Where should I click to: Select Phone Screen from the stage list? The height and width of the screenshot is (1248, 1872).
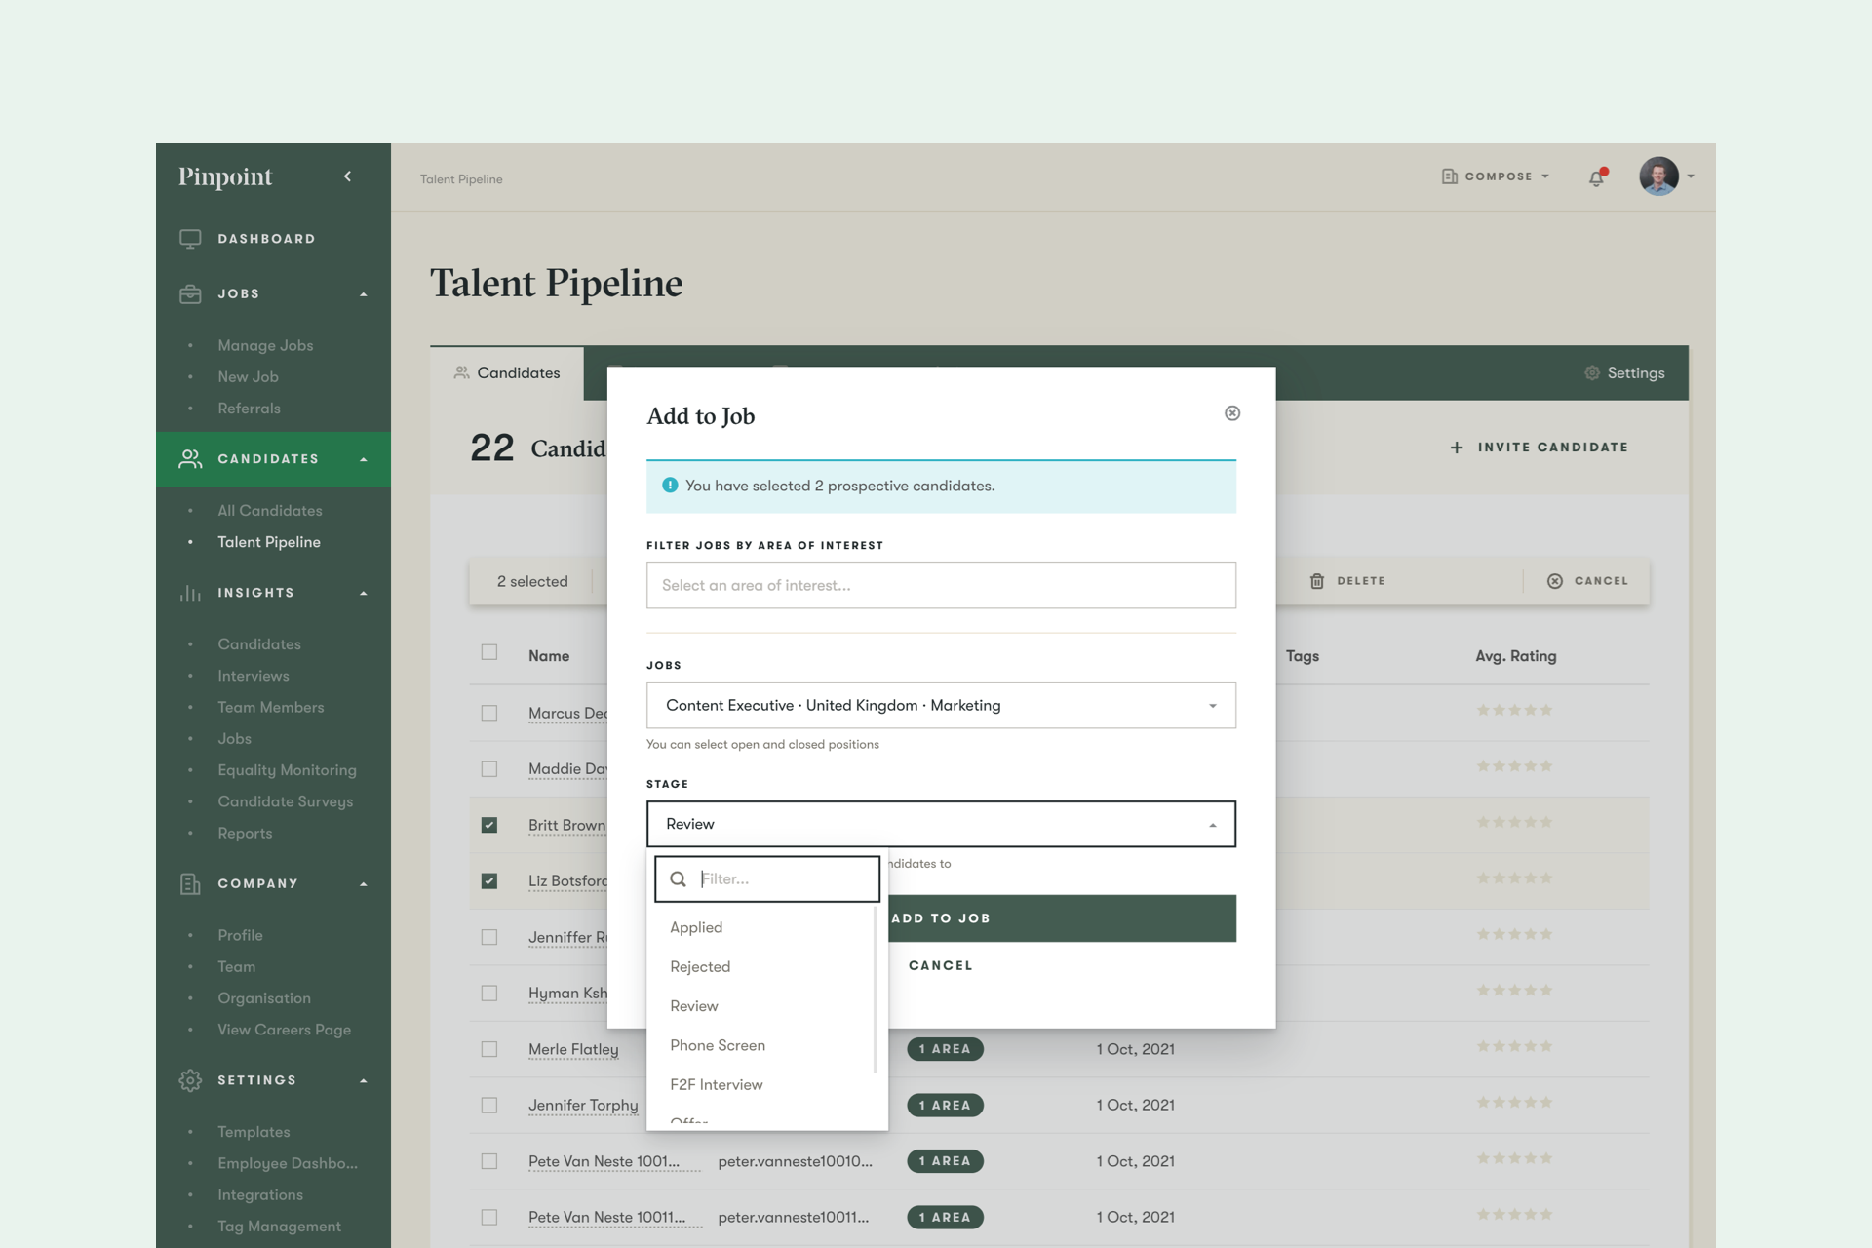(x=718, y=1045)
